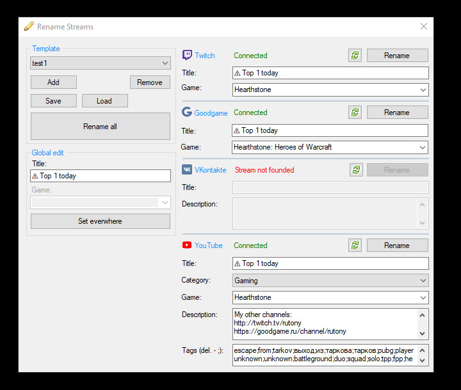Expand the Goodgame Game dropdown
The image size is (461, 390).
coord(423,148)
